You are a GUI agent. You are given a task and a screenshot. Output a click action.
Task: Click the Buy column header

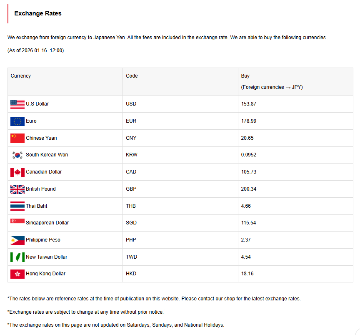click(245, 76)
